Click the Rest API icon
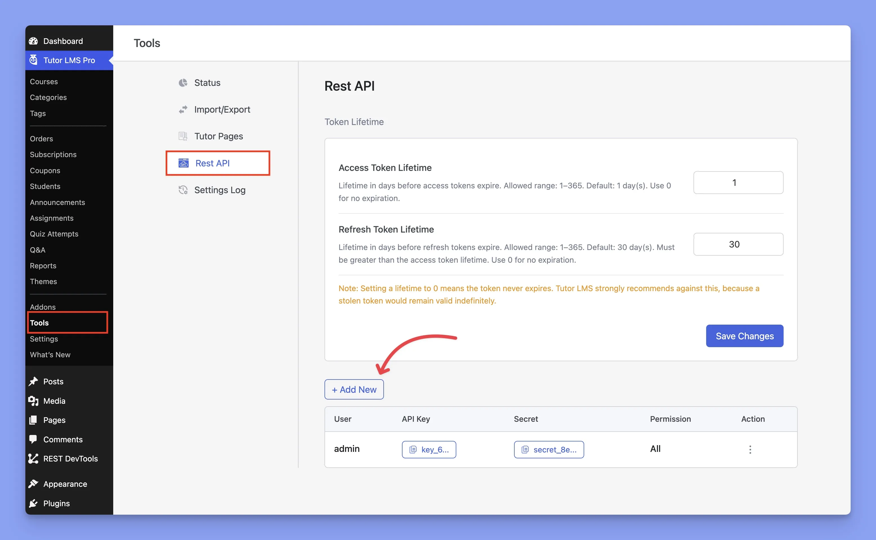The height and width of the screenshot is (540, 876). 184,163
